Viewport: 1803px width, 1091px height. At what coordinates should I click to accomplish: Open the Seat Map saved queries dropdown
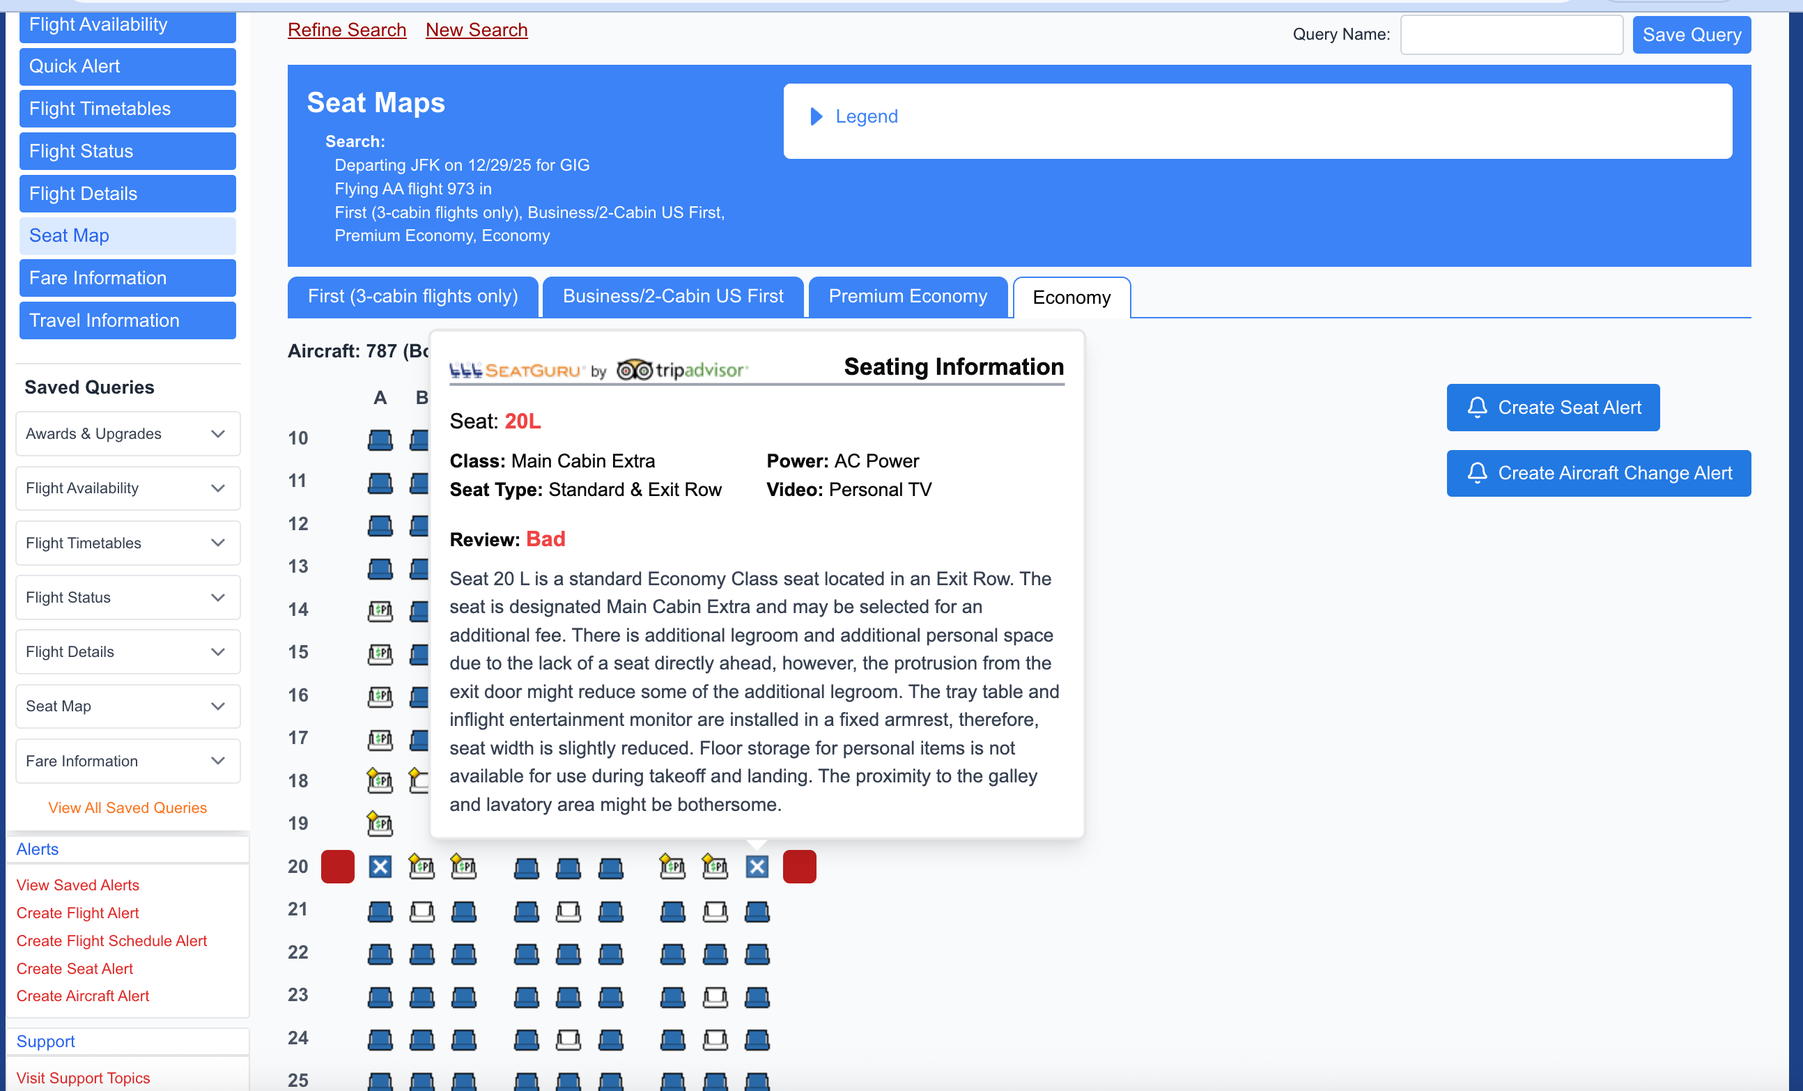tap(127, 706)
